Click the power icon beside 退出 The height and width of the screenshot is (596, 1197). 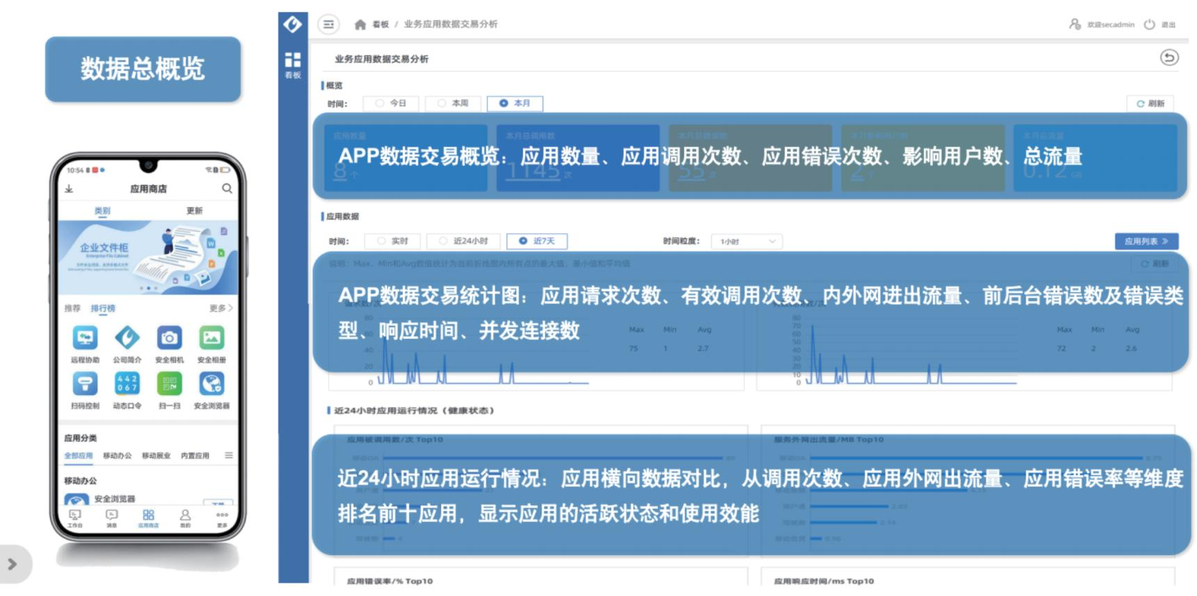point(1149,24)
